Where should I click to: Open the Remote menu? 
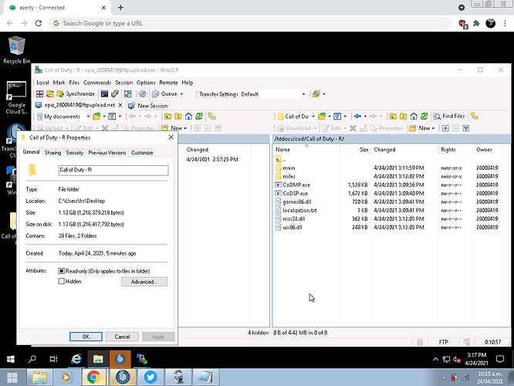tap(168, 83)
